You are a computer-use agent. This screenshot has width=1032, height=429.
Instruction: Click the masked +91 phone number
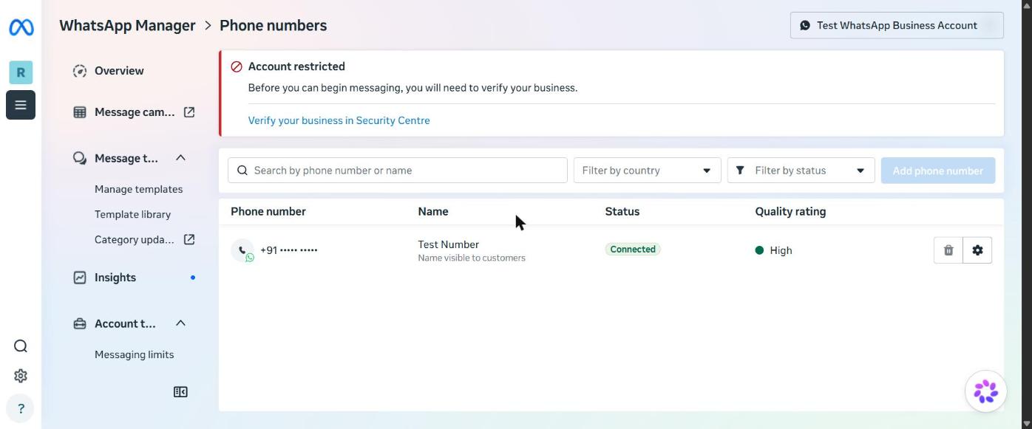[289, 250]
